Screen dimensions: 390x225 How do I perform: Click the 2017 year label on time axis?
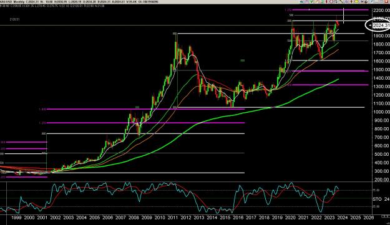(251, 218)
